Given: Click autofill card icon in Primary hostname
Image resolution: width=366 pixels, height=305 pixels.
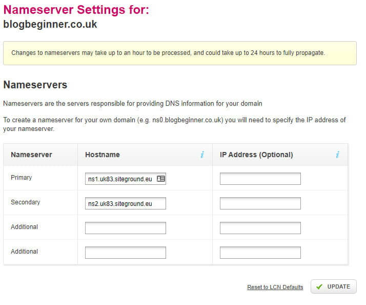Looking at the screenshot, I should (x=161, y=179).
